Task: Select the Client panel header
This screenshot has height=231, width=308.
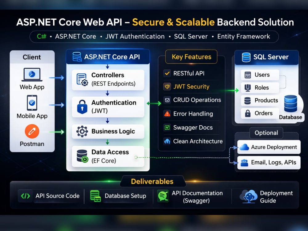Action: (32, 57)
